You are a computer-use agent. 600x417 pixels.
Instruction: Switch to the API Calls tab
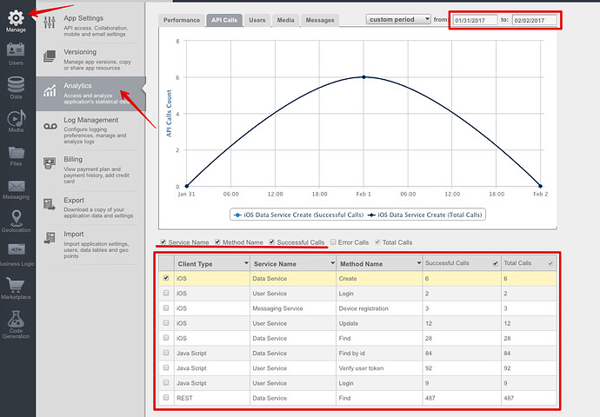point(224,20)
